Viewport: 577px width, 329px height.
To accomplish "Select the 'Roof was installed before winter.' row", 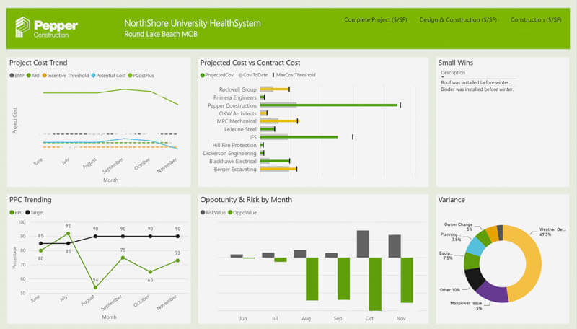I will pyautogui.click(x=475, y=83).
